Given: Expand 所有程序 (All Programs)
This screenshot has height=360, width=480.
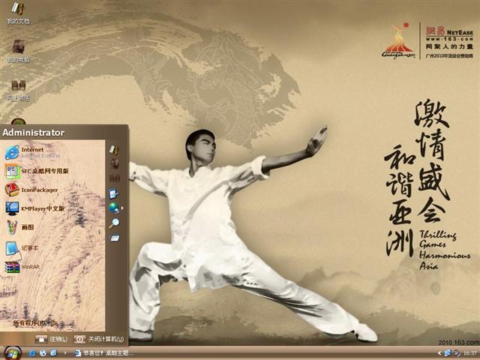Looking at the screenshot, I should click(34, 323).
